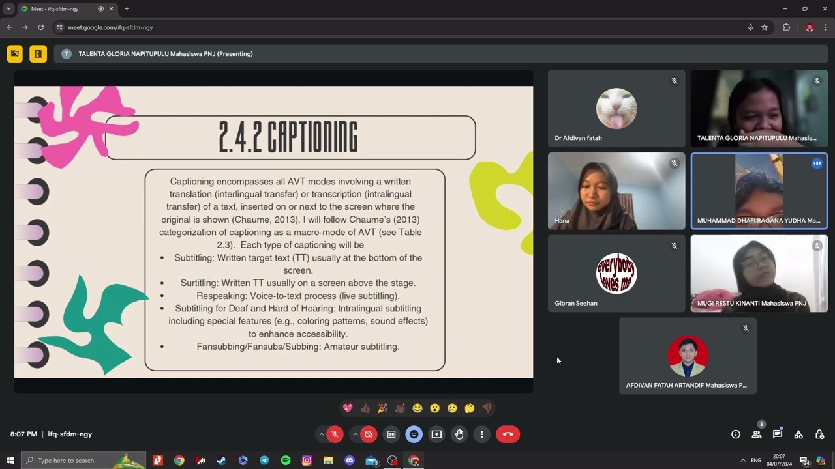This screenshot has width=835, height=469.
Task: Close the Meet browser tab
Action: click(x=112, y=9)
